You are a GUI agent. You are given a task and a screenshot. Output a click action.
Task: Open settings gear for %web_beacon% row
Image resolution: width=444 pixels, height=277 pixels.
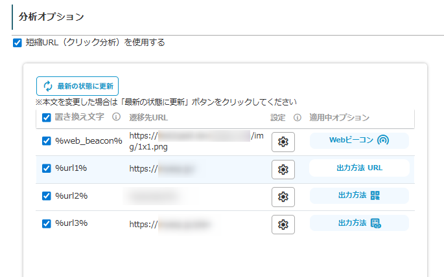click(283, 142)
